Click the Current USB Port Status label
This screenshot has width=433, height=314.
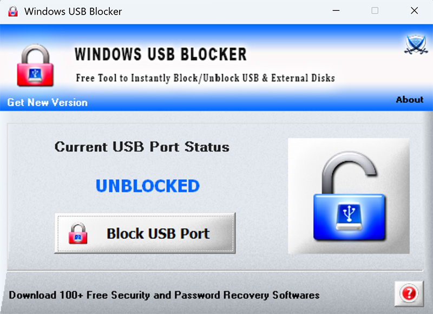142,147
